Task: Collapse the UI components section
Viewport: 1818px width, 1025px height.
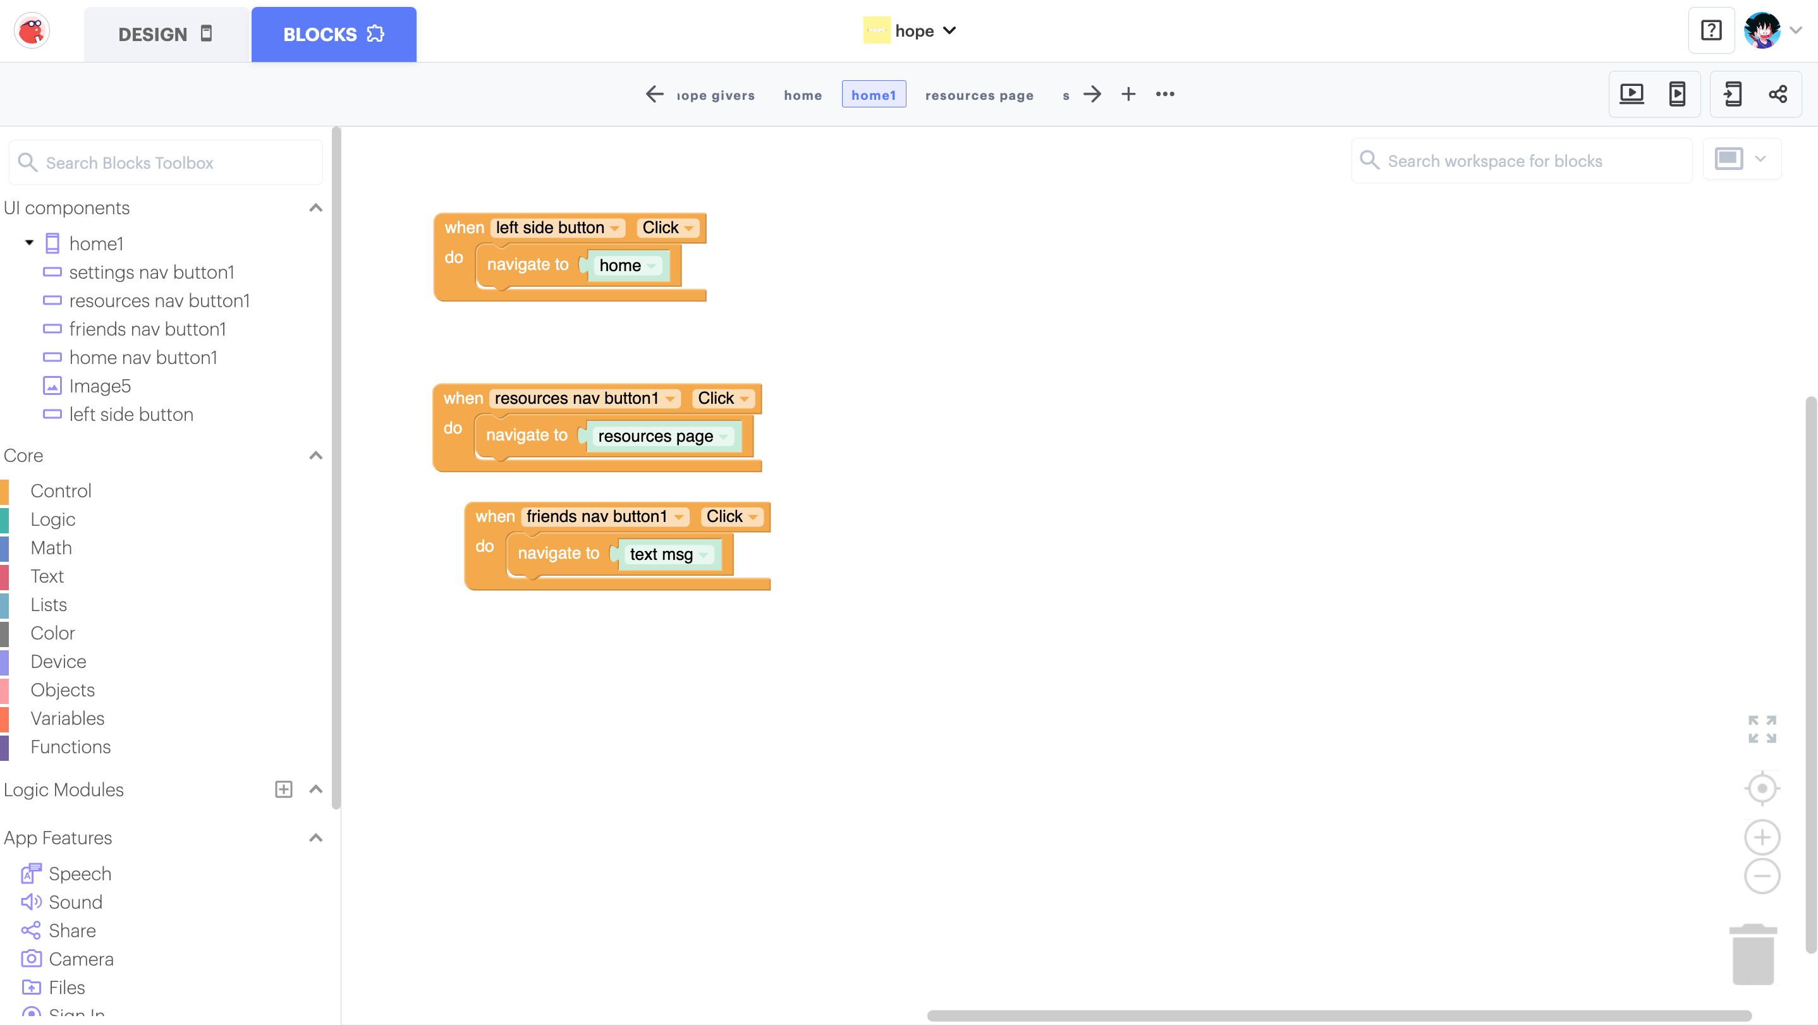Action: coord(315,207)
